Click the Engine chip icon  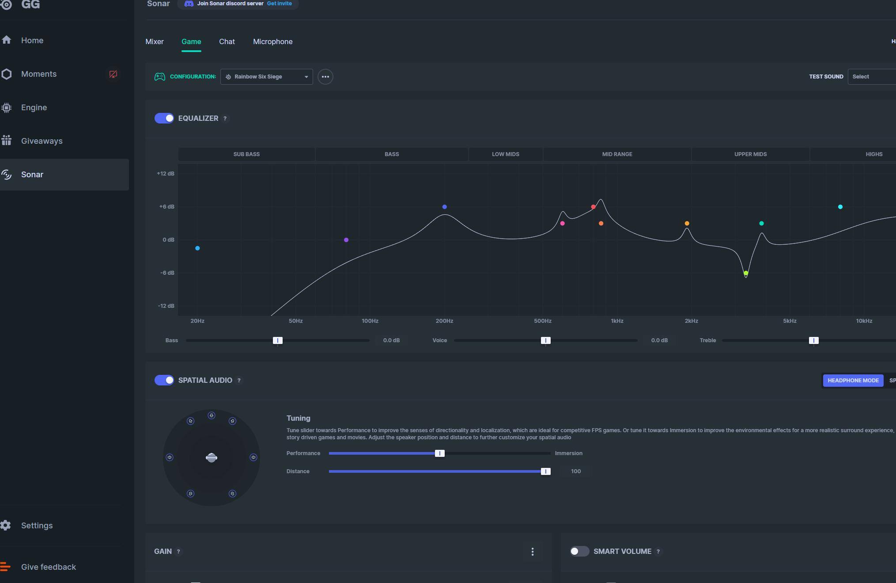6,108
